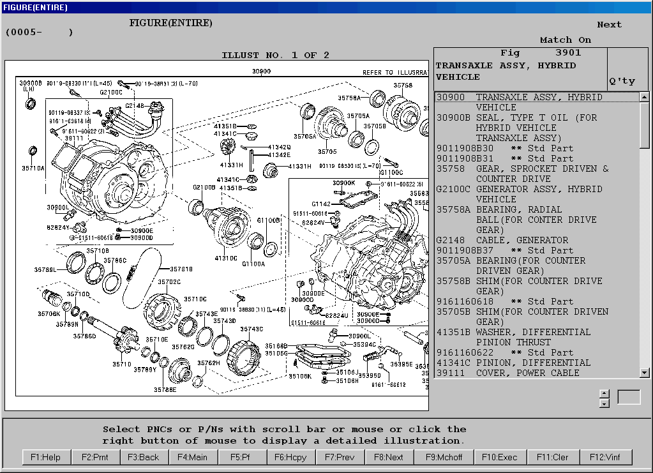The width and height of the screenshot is (653, 473).
Task: Click part callout 35395E in diagram
Action: (x=402, y=364)
